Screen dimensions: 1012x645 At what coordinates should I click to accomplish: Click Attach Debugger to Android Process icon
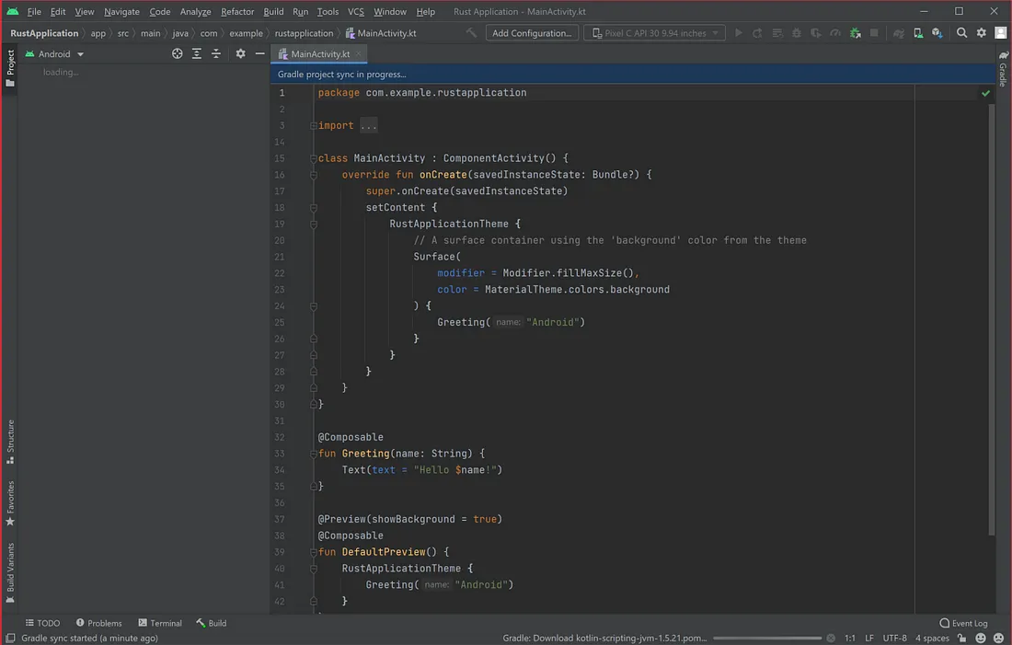click(x=856, y=33)
